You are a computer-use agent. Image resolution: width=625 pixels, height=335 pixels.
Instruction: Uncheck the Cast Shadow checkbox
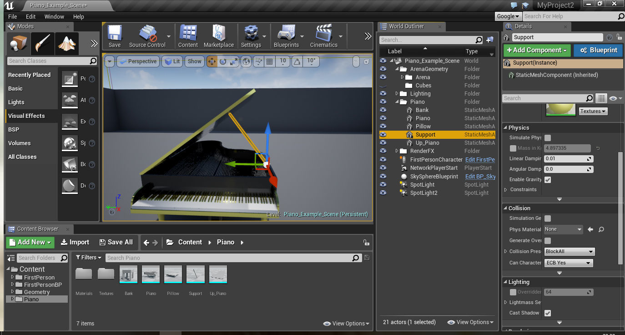(x=548, y=313)
